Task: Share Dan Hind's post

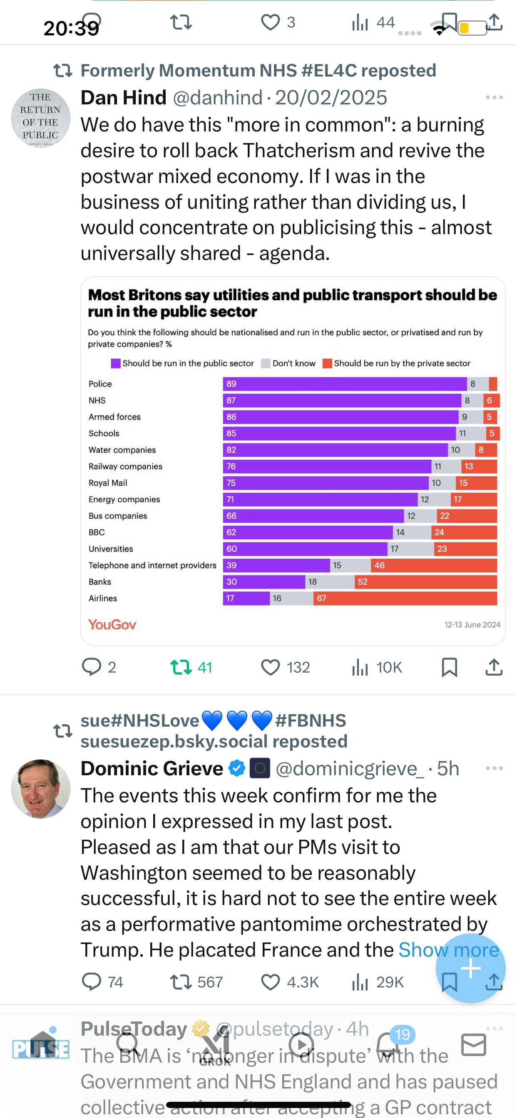Action: click(494, 667)
